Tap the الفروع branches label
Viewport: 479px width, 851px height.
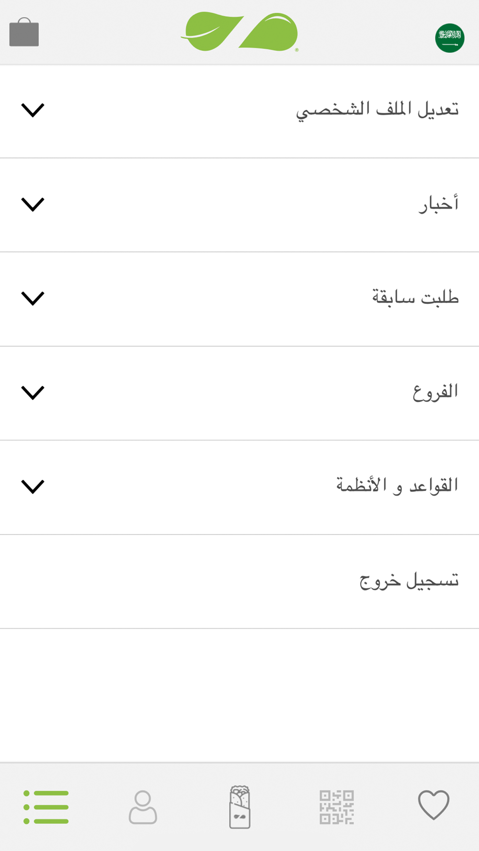pyautogui.click(x=435, y=392)
